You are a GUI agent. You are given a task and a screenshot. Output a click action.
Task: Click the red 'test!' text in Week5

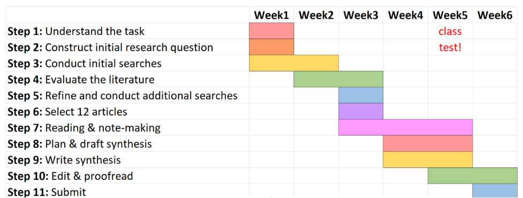(450, 47)
